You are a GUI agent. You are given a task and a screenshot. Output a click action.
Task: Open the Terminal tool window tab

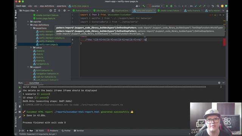(x=79, y=131)
